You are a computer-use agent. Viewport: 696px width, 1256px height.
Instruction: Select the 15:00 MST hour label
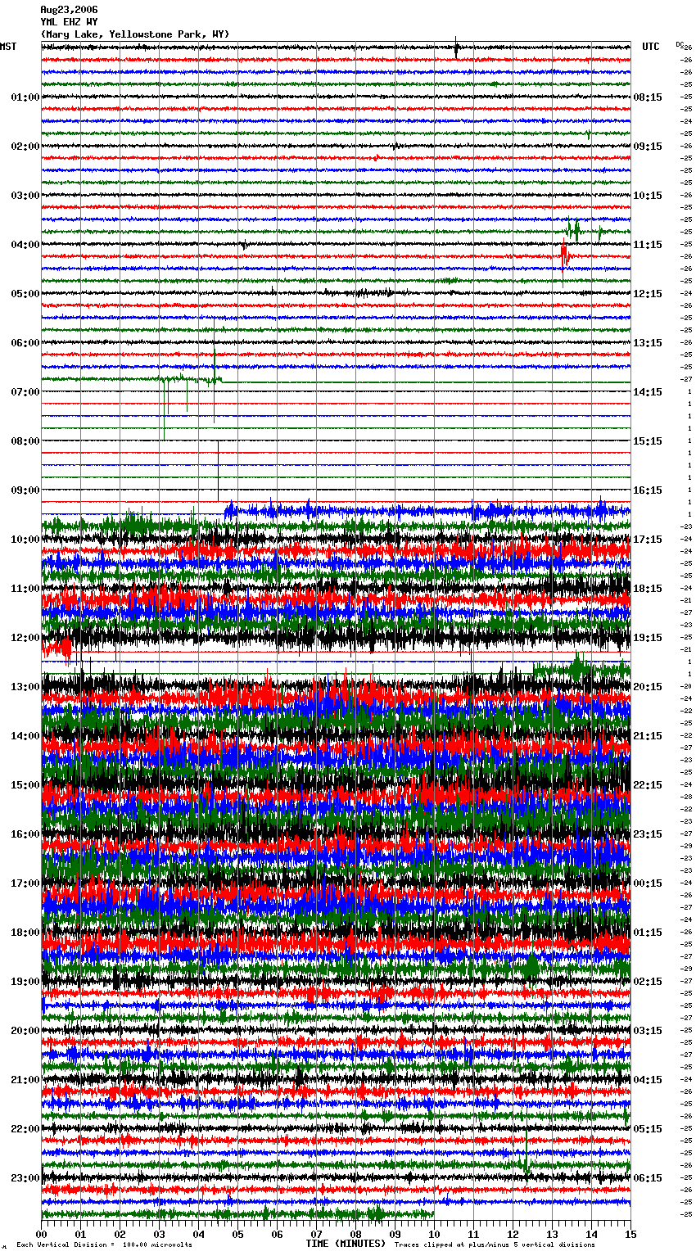pyautogui.click(x=25, y=785)
